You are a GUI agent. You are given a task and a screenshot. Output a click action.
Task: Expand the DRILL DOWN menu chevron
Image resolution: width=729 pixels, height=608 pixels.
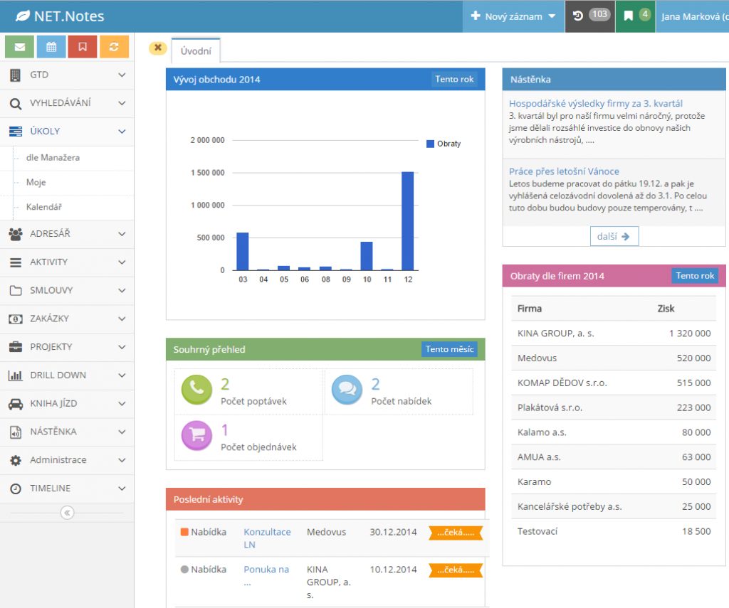click(122, 375)
